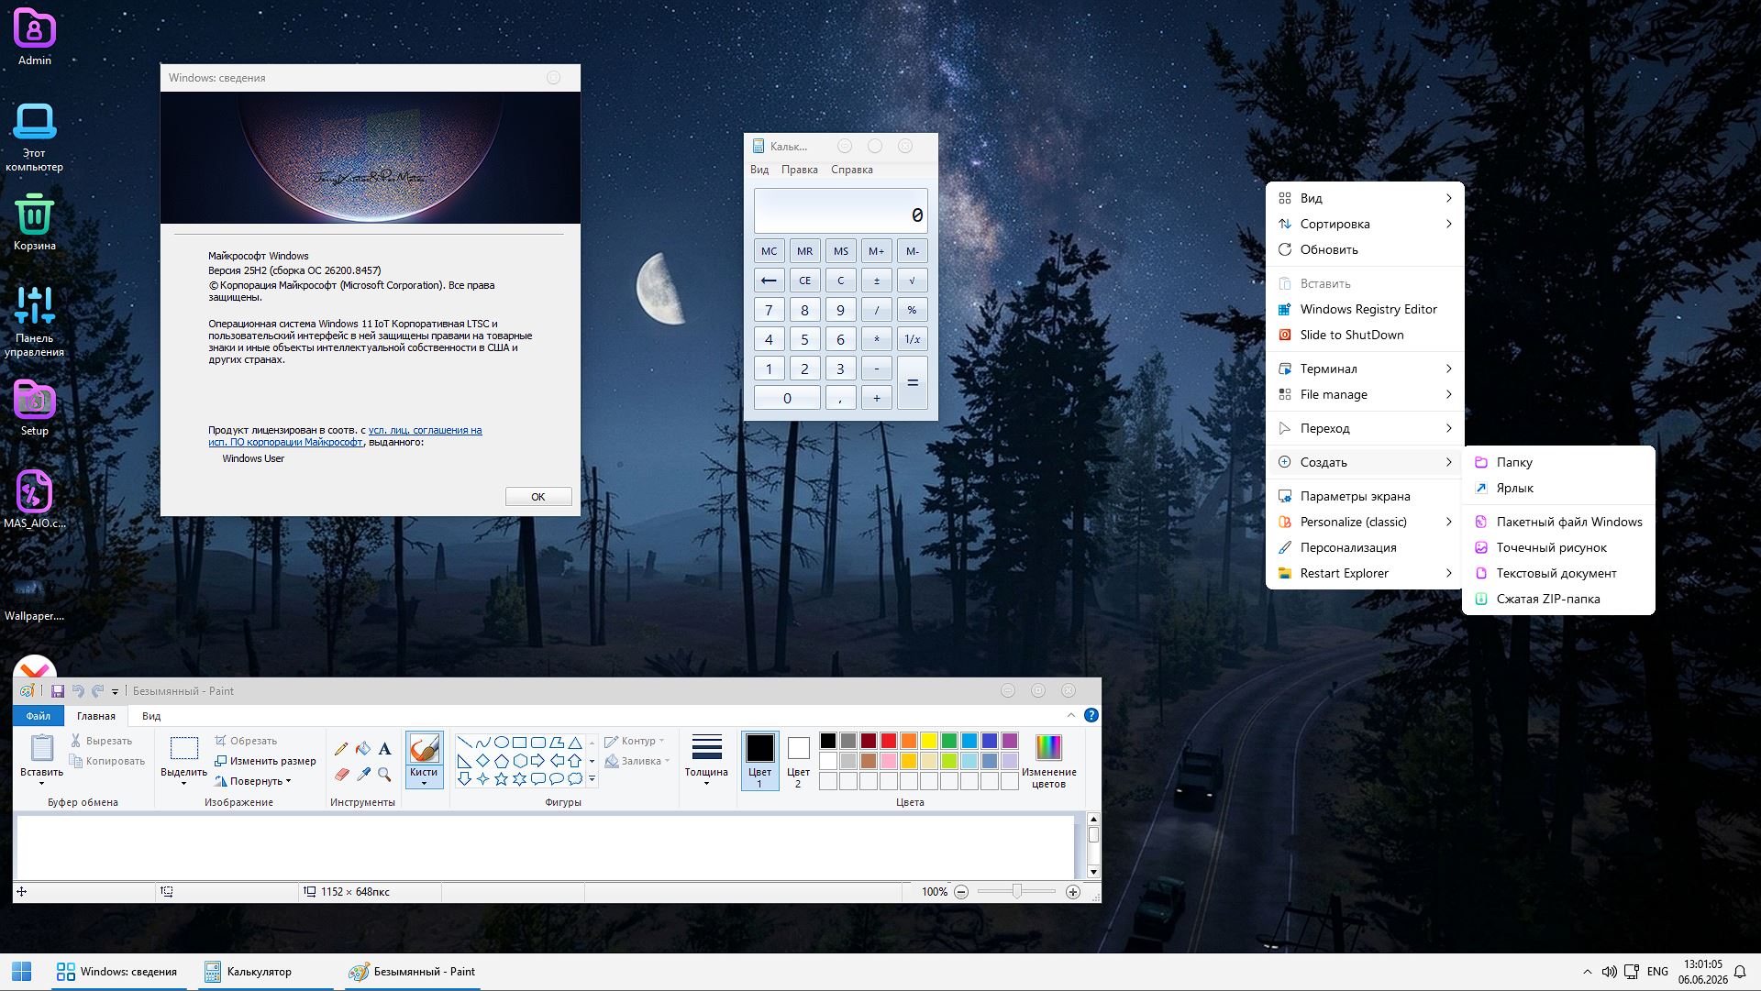Click the volume icon in system tray
This screenshot has width=1761, height=991.
pos(1609,972)
